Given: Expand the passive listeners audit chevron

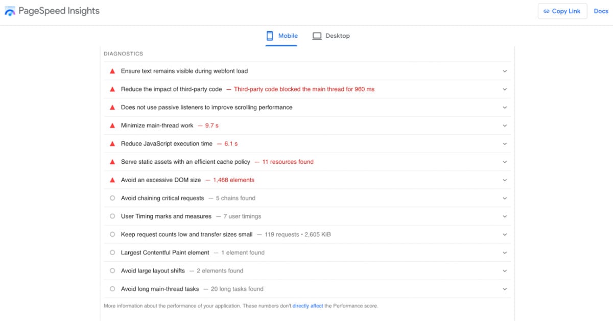Looking at the screenshot, I should pos(505,108).
